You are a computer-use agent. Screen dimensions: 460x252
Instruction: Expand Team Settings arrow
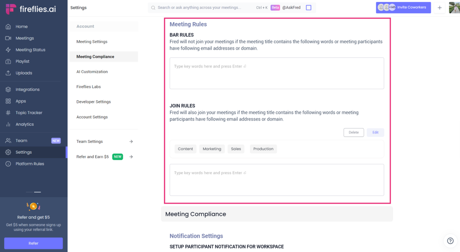131,141
